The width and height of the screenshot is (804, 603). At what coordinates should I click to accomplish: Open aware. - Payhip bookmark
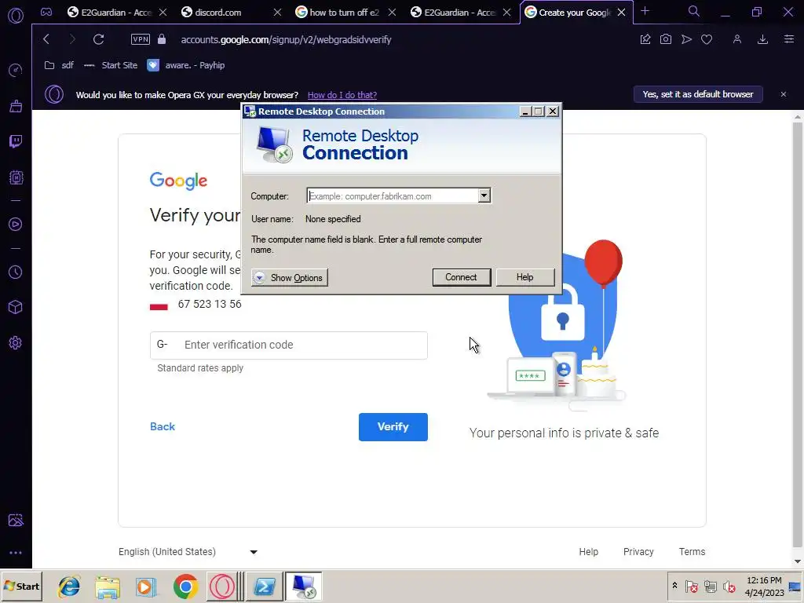tap(185, 65)
